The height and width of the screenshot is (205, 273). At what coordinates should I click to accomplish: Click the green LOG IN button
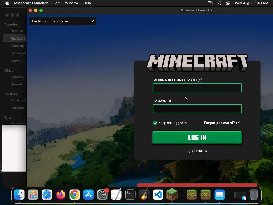(x=197, y=137)
